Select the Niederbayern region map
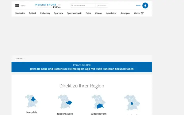This screenshot has width=184, height=115. coord(65,102)
